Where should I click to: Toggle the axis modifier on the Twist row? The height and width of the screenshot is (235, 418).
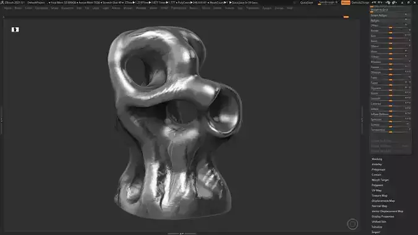pyautogui.click(x=409, y=77)
